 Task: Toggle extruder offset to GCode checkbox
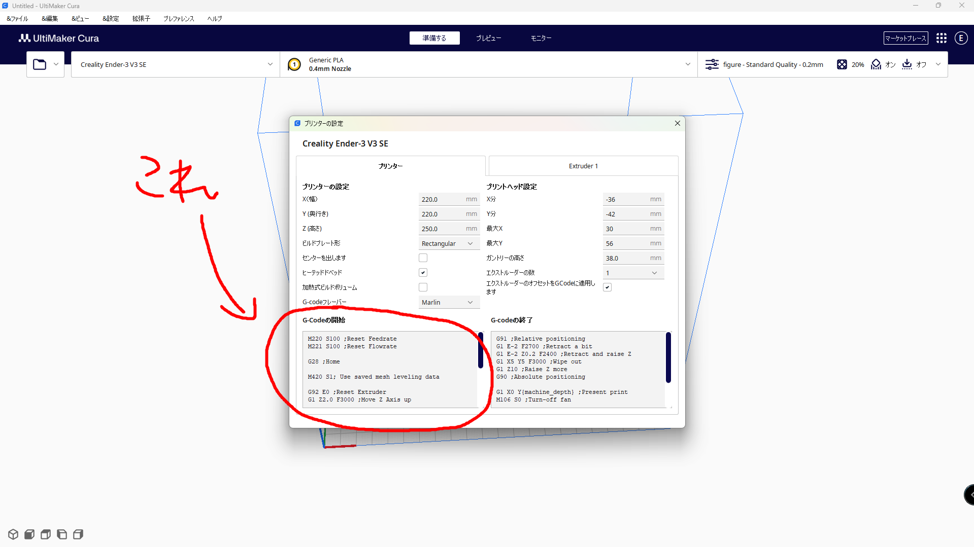(607, 287)
